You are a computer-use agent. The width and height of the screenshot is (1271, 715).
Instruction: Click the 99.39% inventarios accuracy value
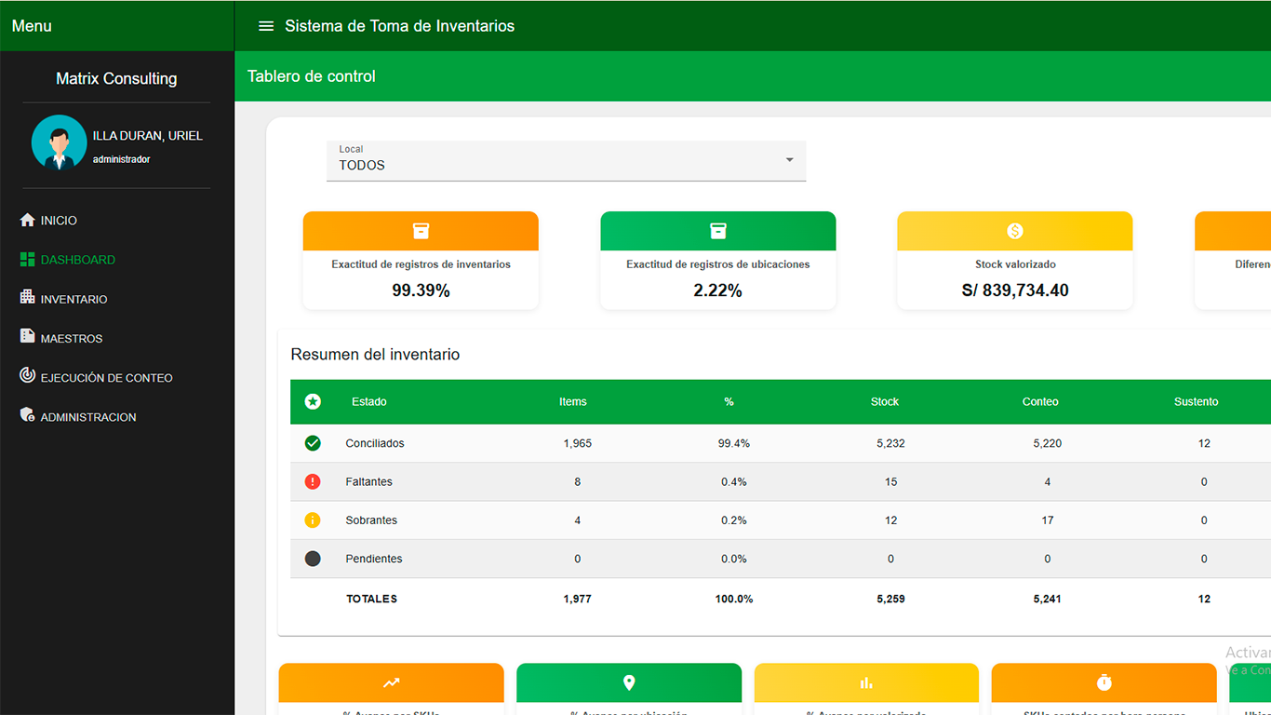[421, 290]
